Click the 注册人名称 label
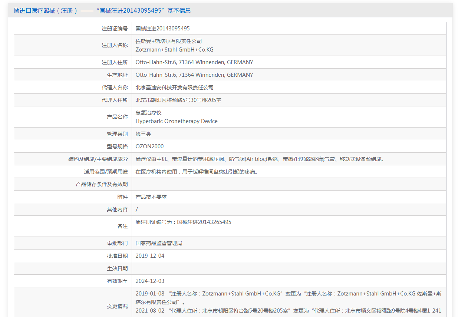Screen dimensions: 458x317 [x=115, y=45]
